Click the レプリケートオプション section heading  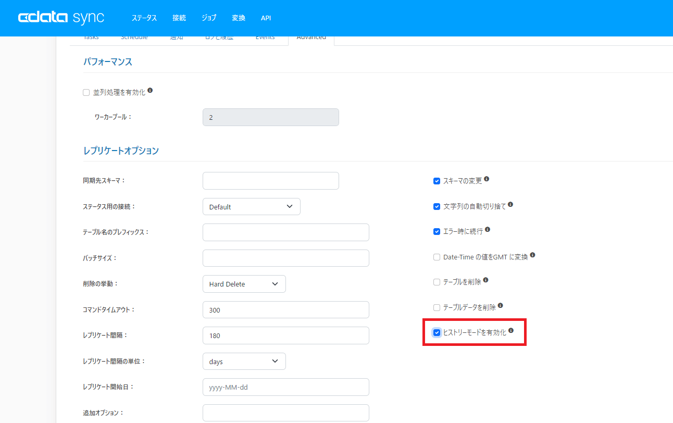(121, 151)
